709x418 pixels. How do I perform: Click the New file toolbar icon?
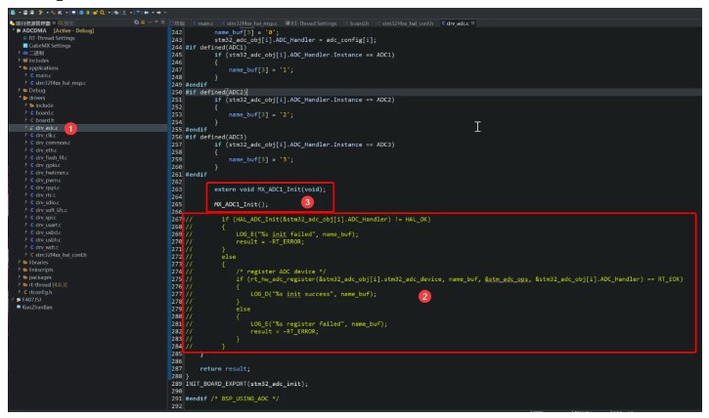click(13, 12)
